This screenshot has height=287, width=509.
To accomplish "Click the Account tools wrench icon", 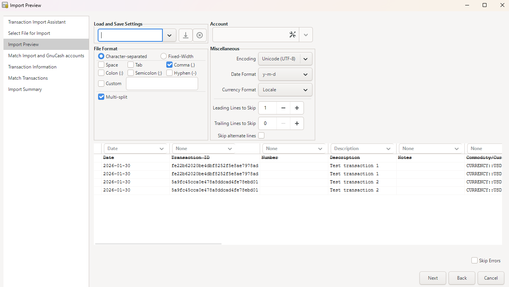I will 293,35.
